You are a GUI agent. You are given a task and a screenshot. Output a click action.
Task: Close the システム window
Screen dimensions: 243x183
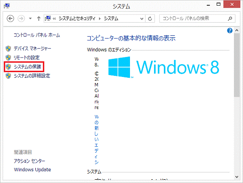click(x=232, y=4)
